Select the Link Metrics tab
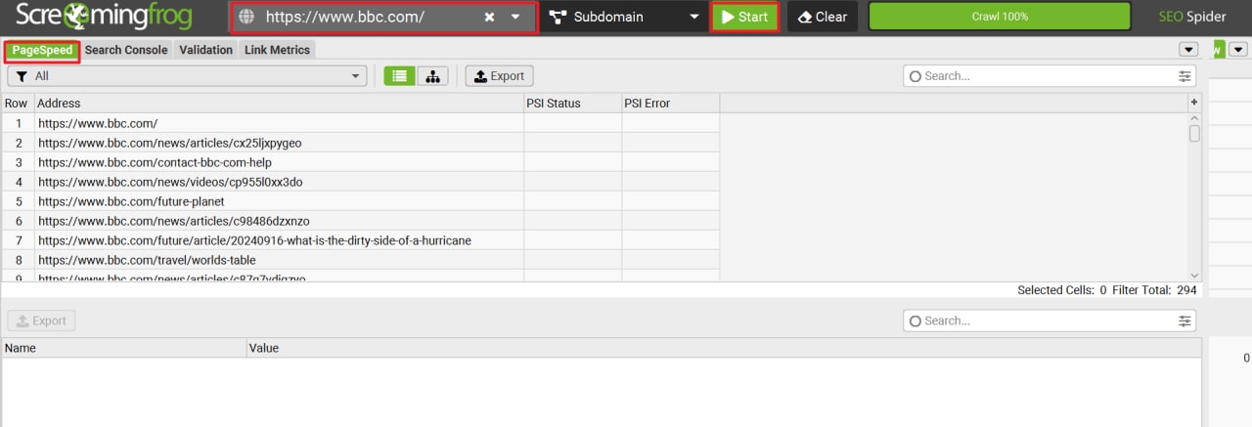This screenshot has width=1252, height=427. click(277, 50)
